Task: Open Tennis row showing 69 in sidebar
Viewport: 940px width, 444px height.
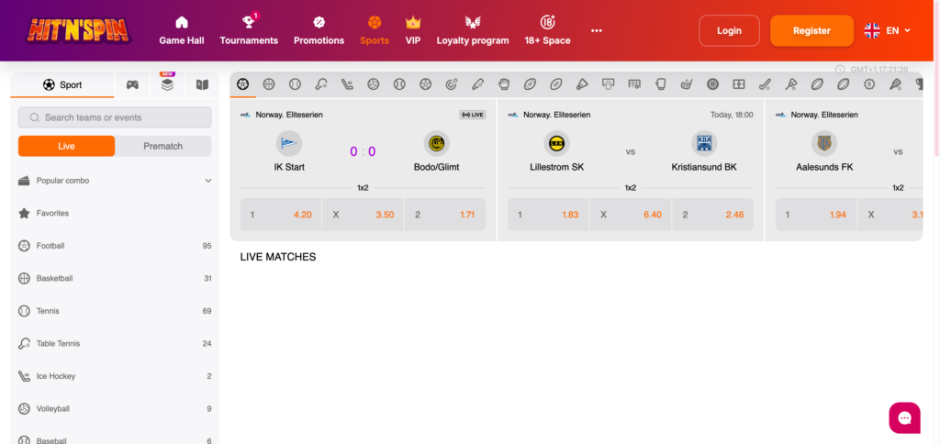Action: [115, 311]
